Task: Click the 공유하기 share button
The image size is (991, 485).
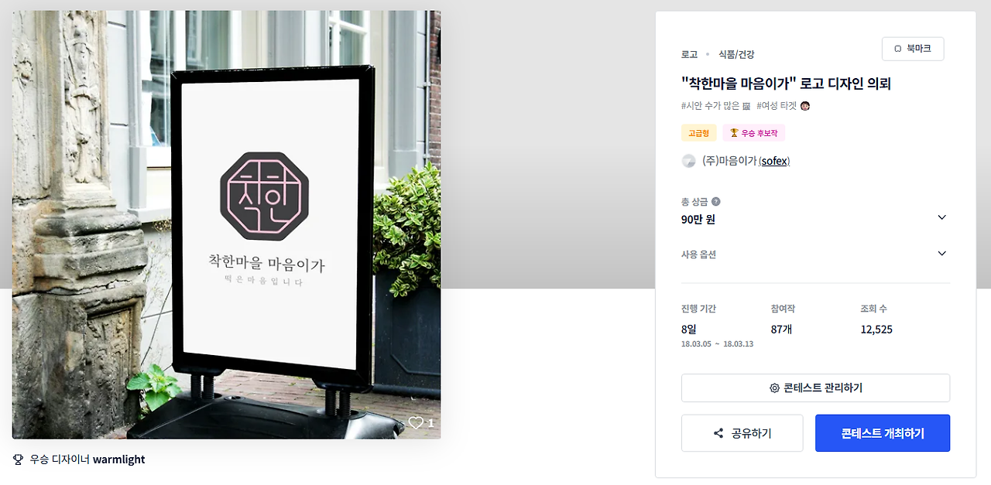Action: coord(742,433)
